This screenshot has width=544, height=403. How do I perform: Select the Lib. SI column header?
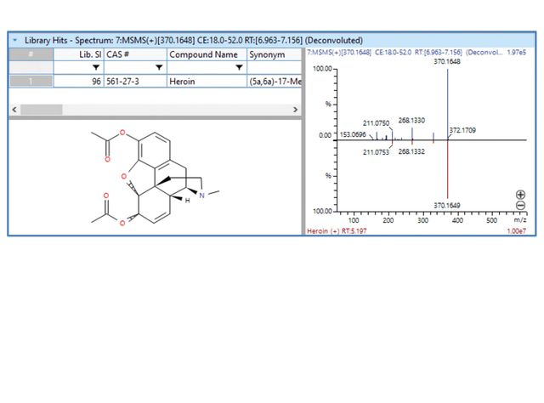tap(79, 54)
